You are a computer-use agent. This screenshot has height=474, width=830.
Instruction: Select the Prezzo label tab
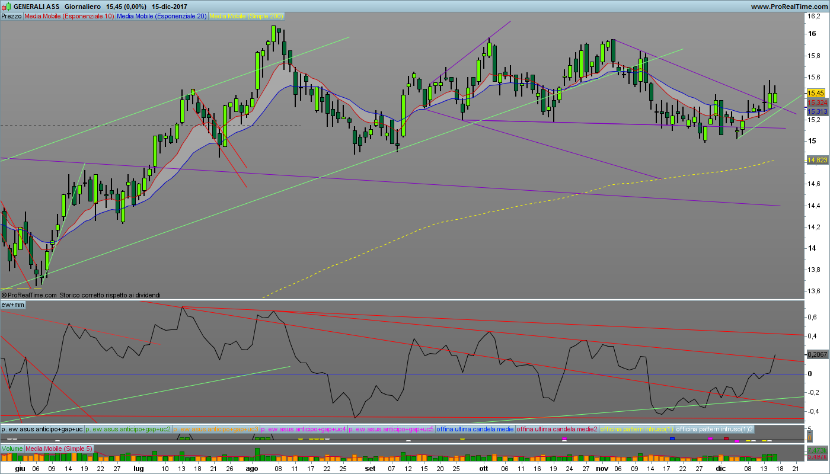point(12,16)
